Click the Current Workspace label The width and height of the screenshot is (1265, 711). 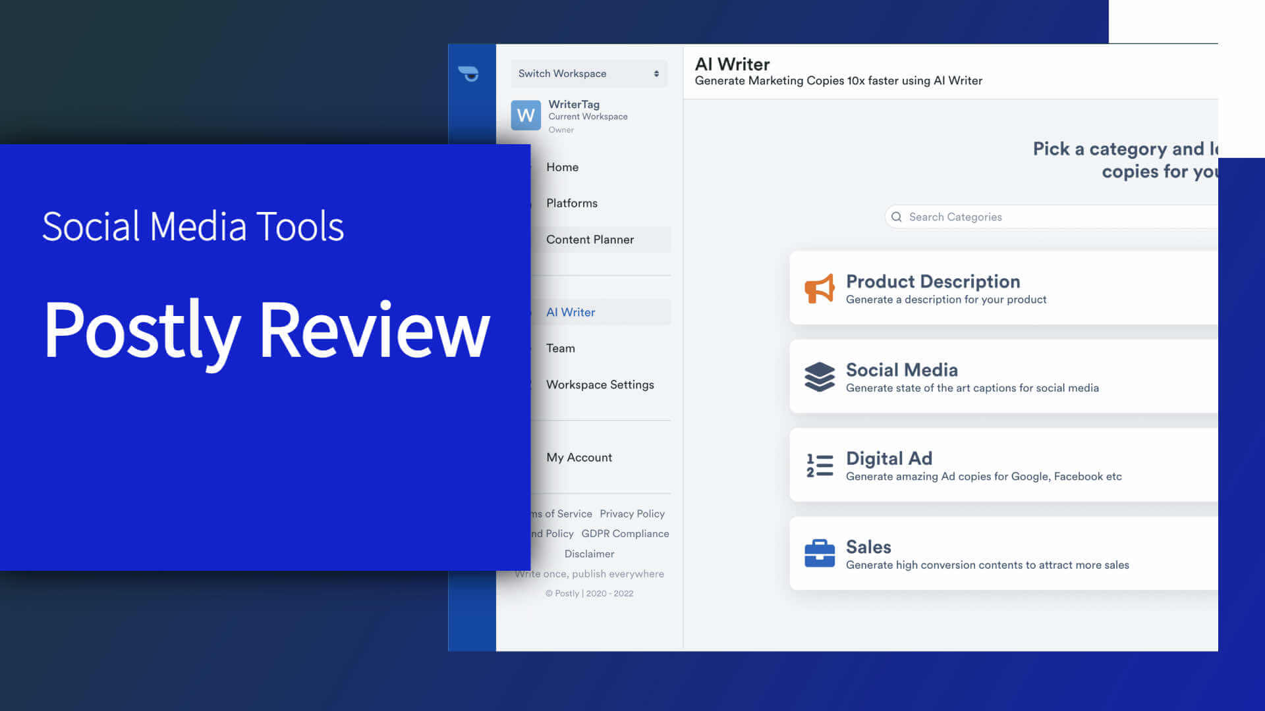pyautogui.click(x=588, y=117)
